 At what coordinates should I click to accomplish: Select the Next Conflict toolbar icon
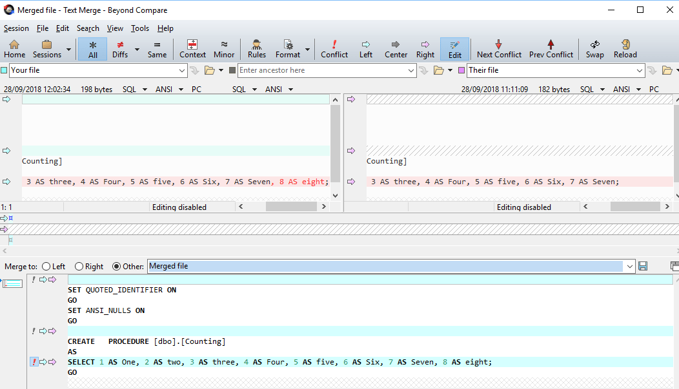498,48
